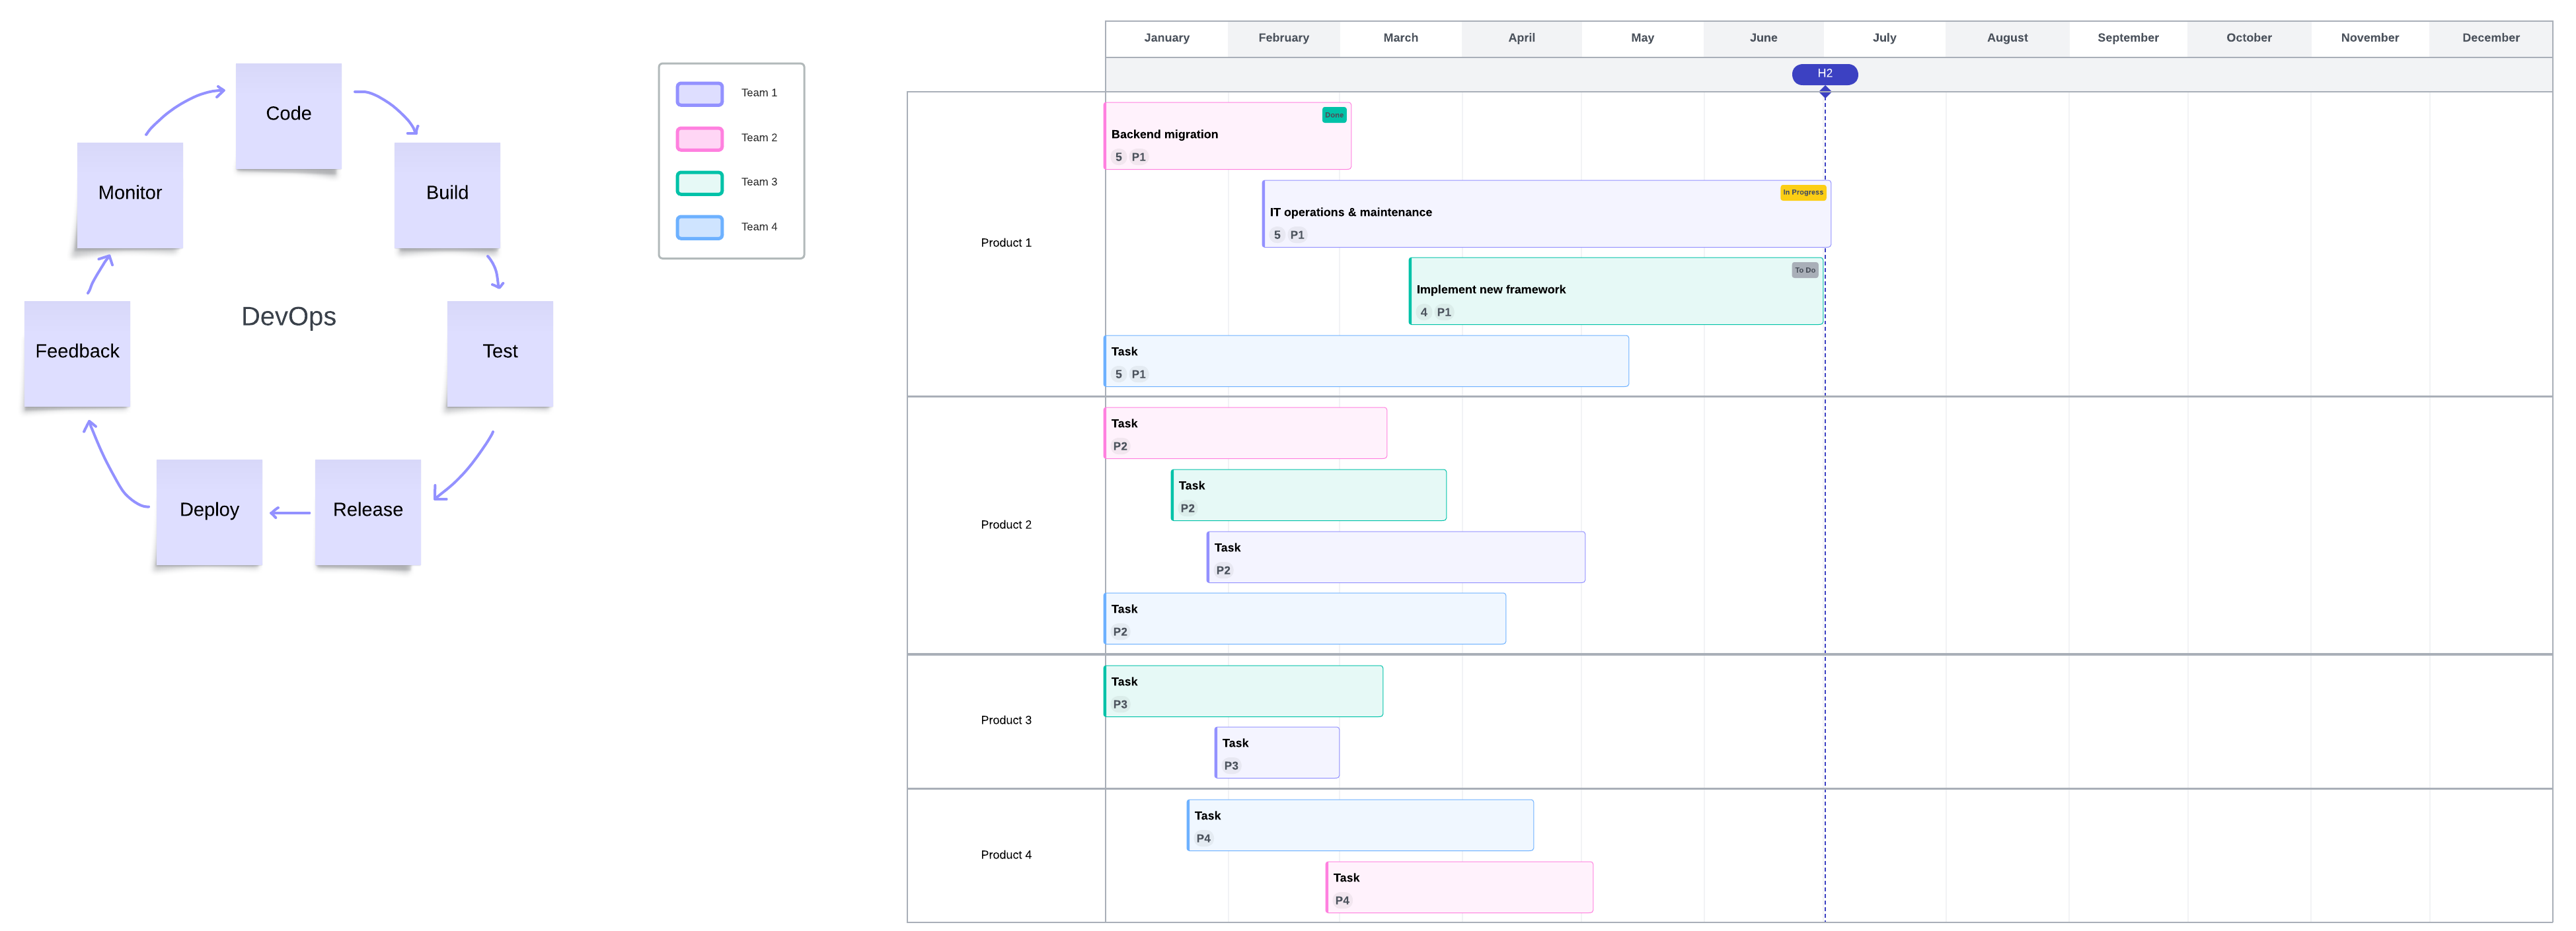Select the September column header

(x=2127, y=38)
